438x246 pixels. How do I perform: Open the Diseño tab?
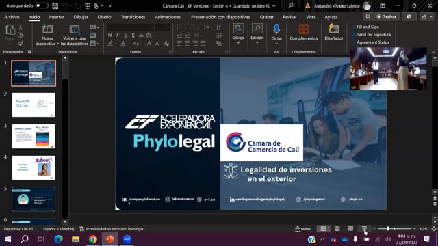(x=104, y=17)
